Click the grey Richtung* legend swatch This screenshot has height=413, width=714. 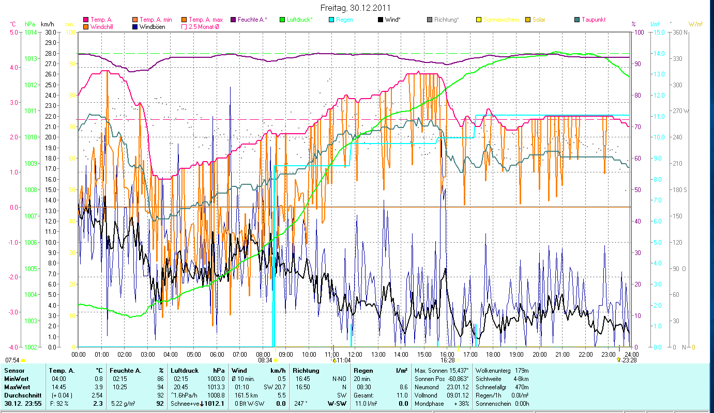pos(430,20)
